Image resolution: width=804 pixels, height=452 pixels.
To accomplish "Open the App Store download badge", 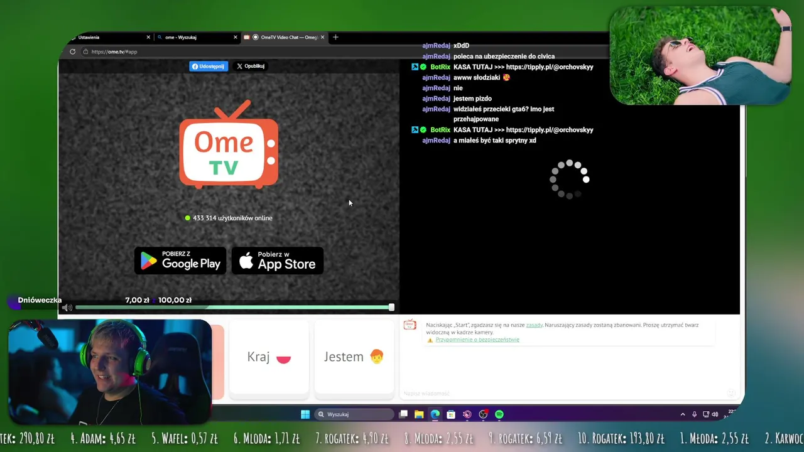I will 278,261.
